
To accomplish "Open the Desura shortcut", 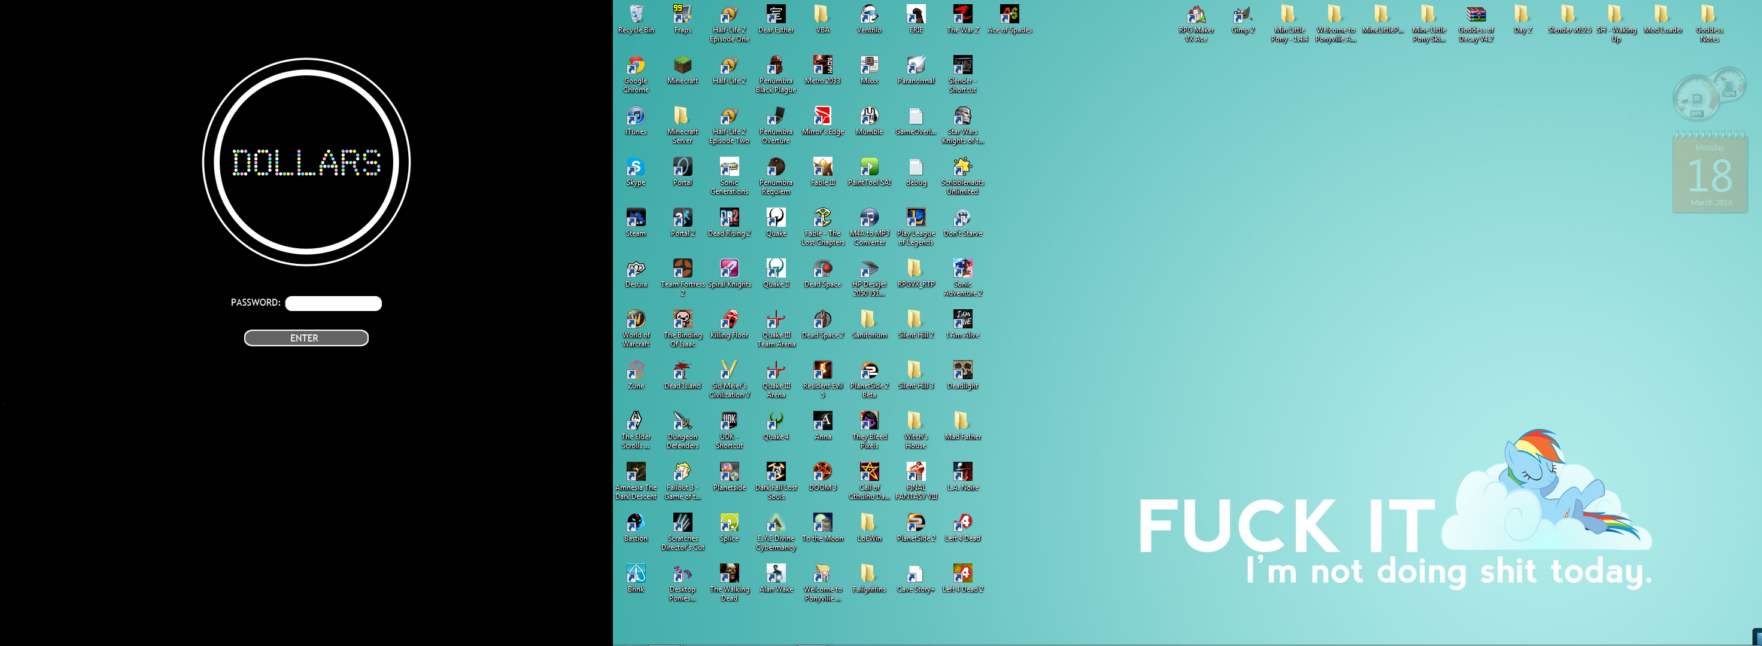I will tap(636, 273).
